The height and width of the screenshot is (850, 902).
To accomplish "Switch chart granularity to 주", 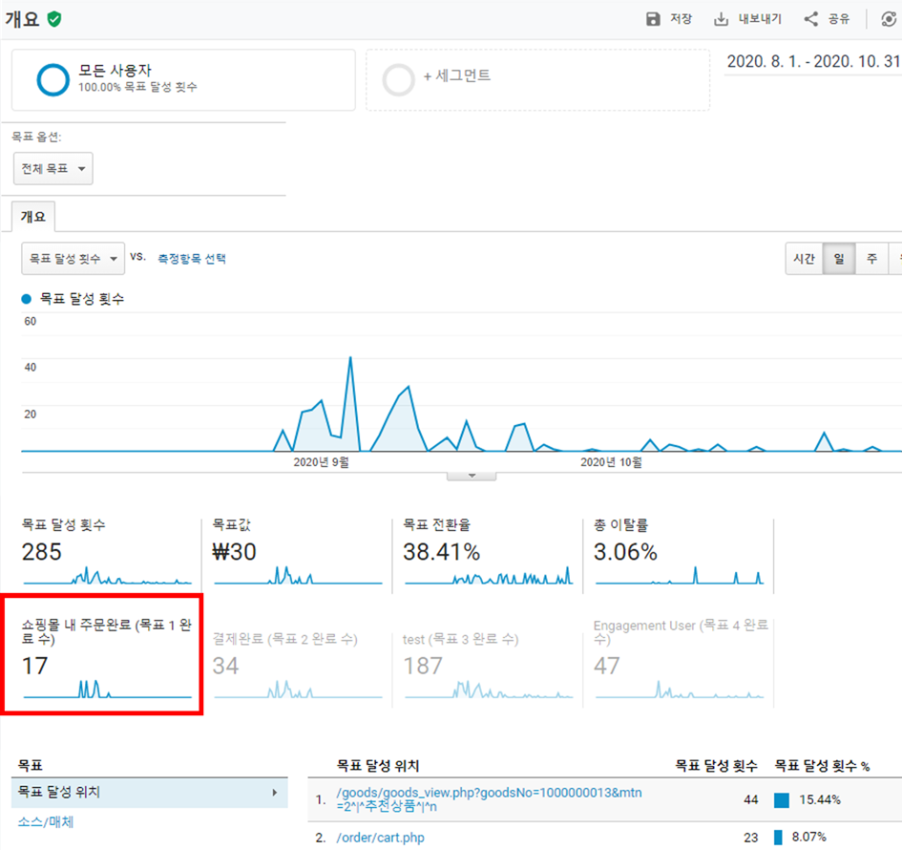I will point(872,259).
